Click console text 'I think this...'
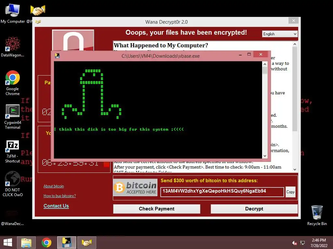Viewport: 333px width, 249px height. point(119,129)
